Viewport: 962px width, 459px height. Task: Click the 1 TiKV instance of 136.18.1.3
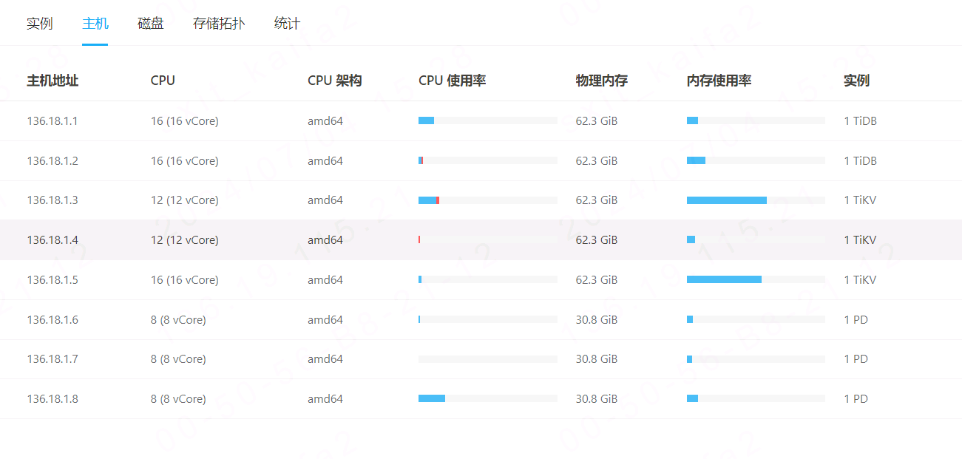click(x=860, y=200)
